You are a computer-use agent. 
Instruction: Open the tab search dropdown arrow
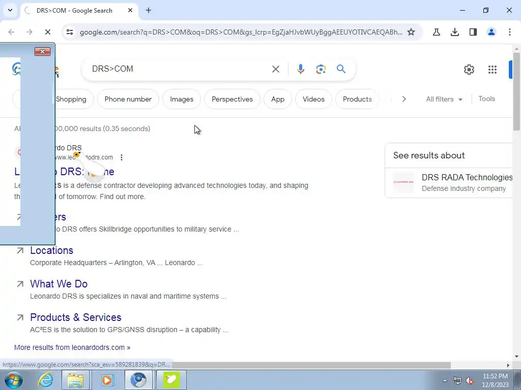click(10, 10)
